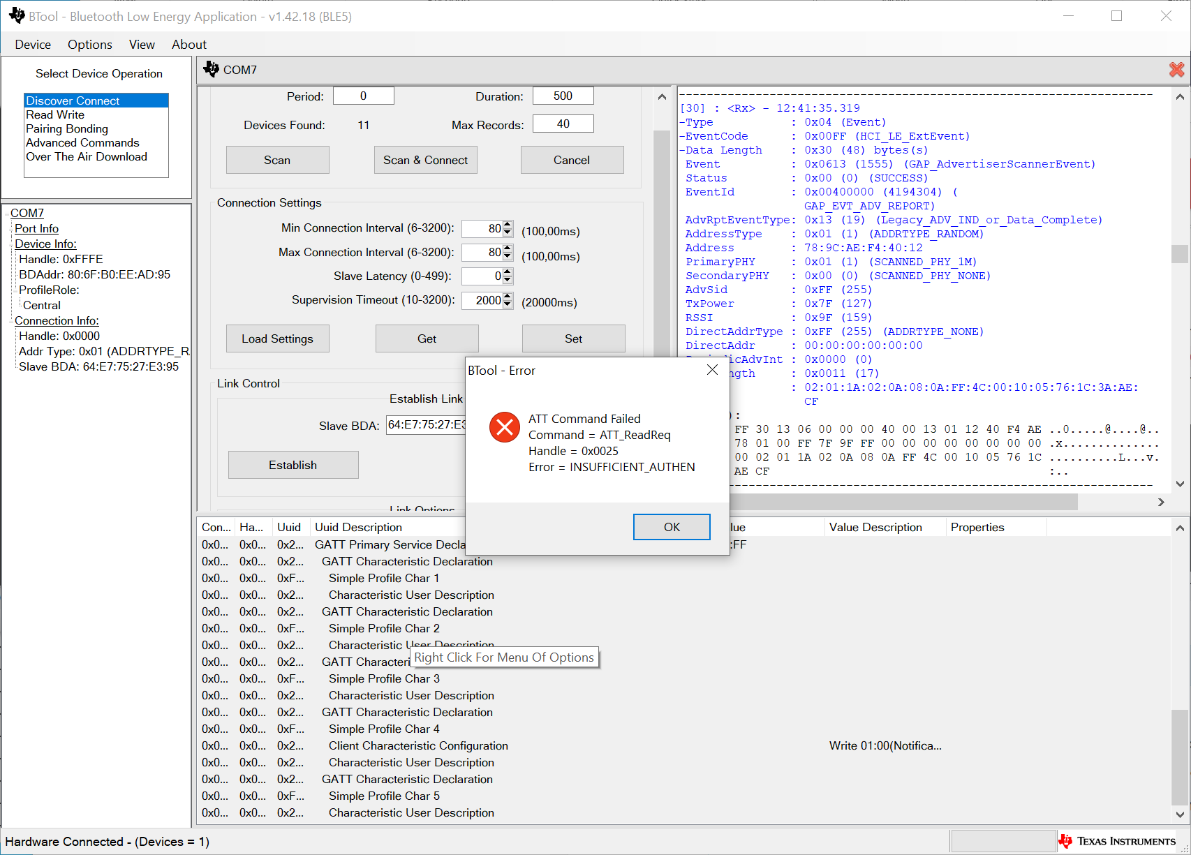This screenshot has width=1191, height=855.
Task: Start a device Scan
Action: point(277,160)
